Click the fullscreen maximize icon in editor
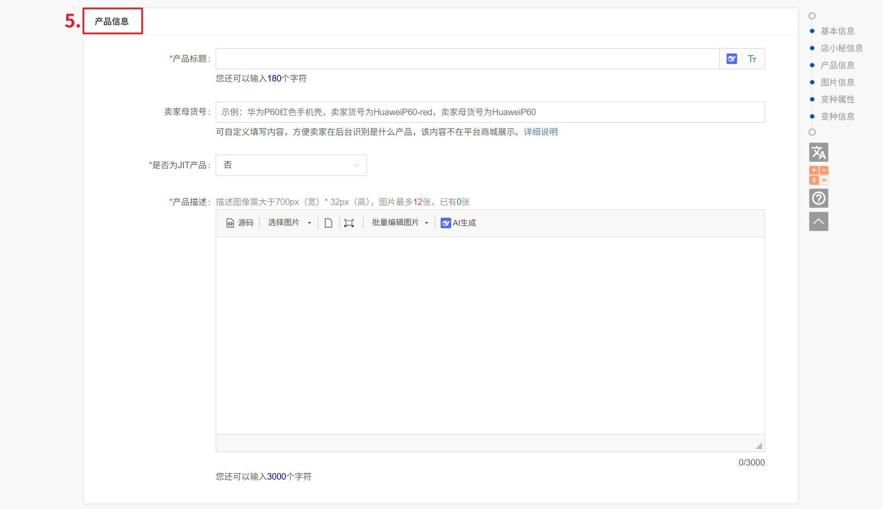Screen dimensions: 883x509 point(349,223)
